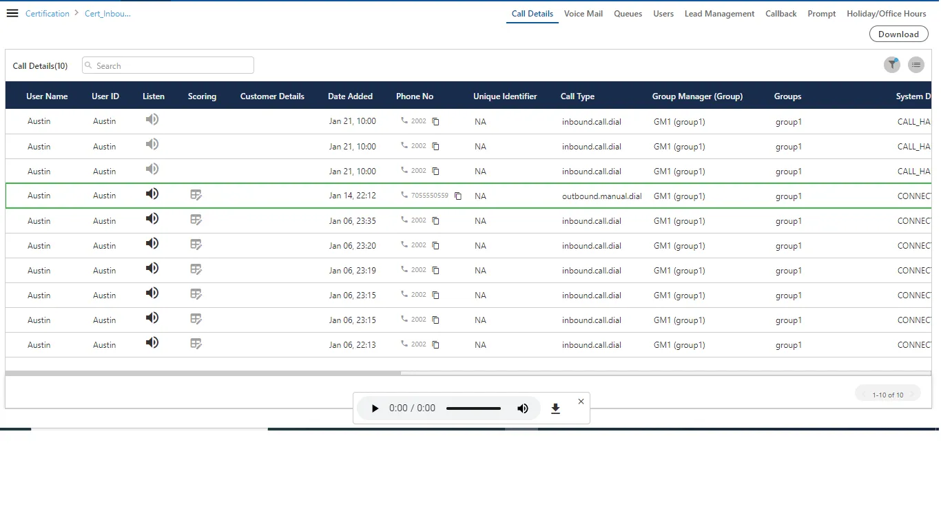Listen to the Jan 06, 23:20 call recording
The image size is (941, 529).
[x=152, y=244]
